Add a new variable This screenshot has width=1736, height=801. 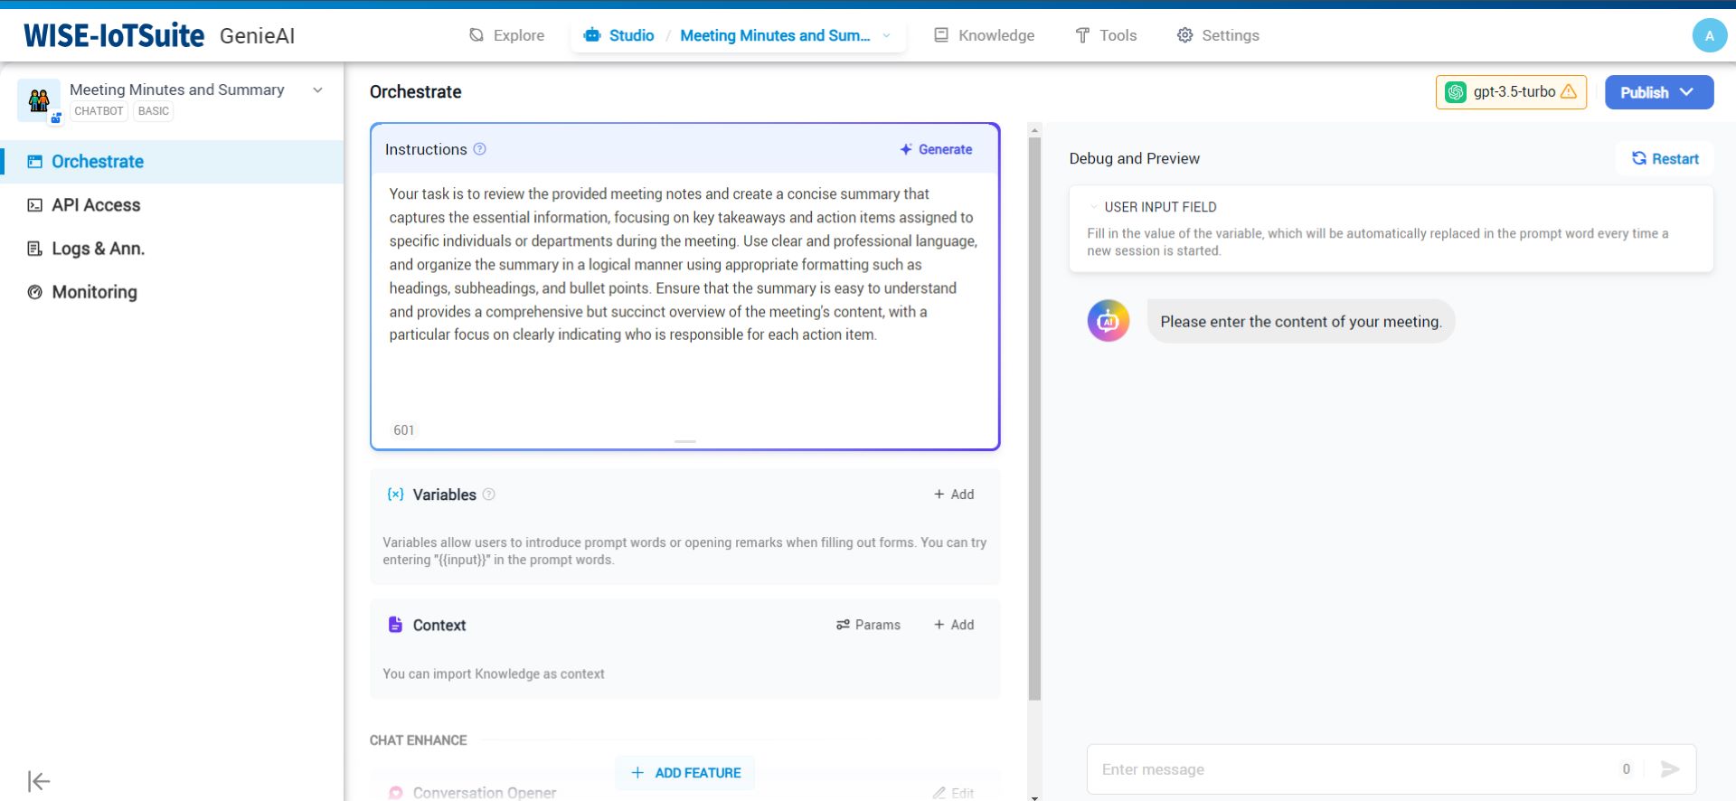click(x=954, y=495)
